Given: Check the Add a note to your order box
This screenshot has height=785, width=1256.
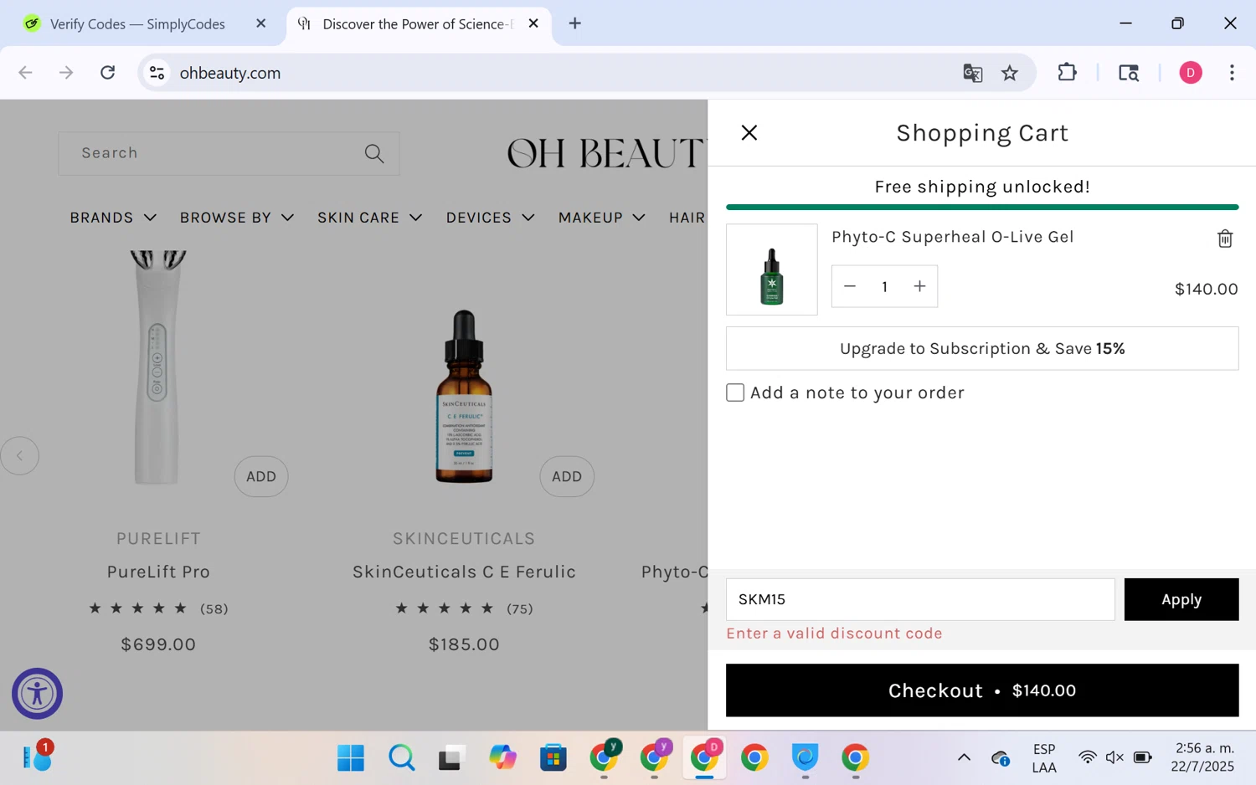Looking at the screenshot, I should pyautogui.click(x=734, y=392).
